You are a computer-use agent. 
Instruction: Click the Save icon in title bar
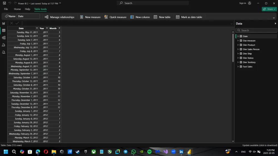[x=4, y=3]
